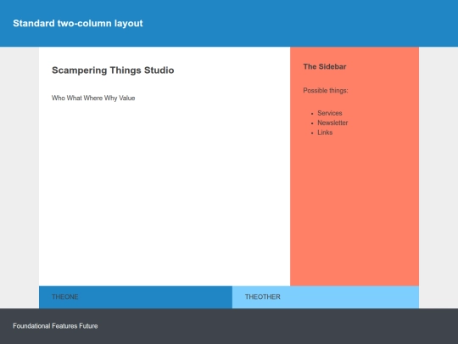The image size is (458, 344).
Task: Choose 'Newsletter' in the sidebar list
Action: click(332, 122)
